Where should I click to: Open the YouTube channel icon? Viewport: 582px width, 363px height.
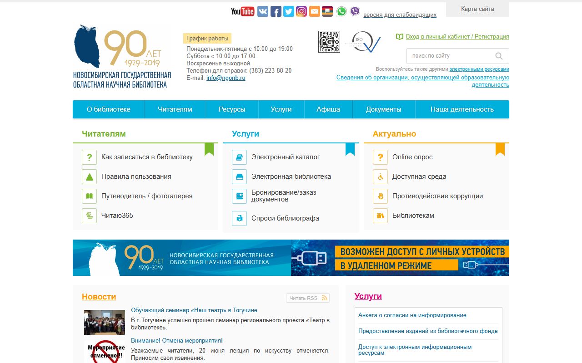pos(243,11)
